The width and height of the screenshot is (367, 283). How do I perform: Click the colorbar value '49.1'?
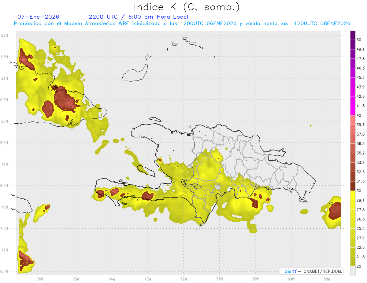click(x=361, y=49)
